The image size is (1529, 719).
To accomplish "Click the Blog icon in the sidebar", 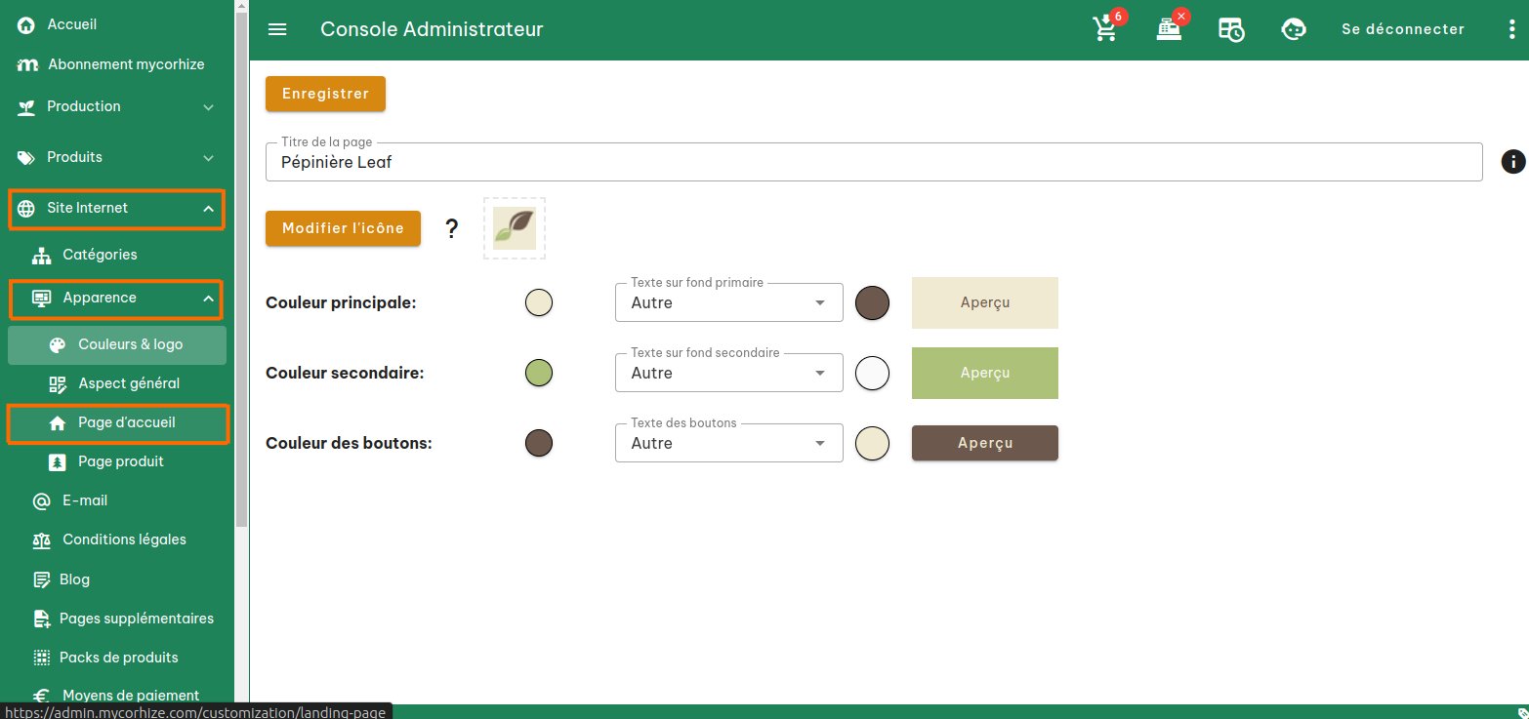I will [x=41, y=579].
